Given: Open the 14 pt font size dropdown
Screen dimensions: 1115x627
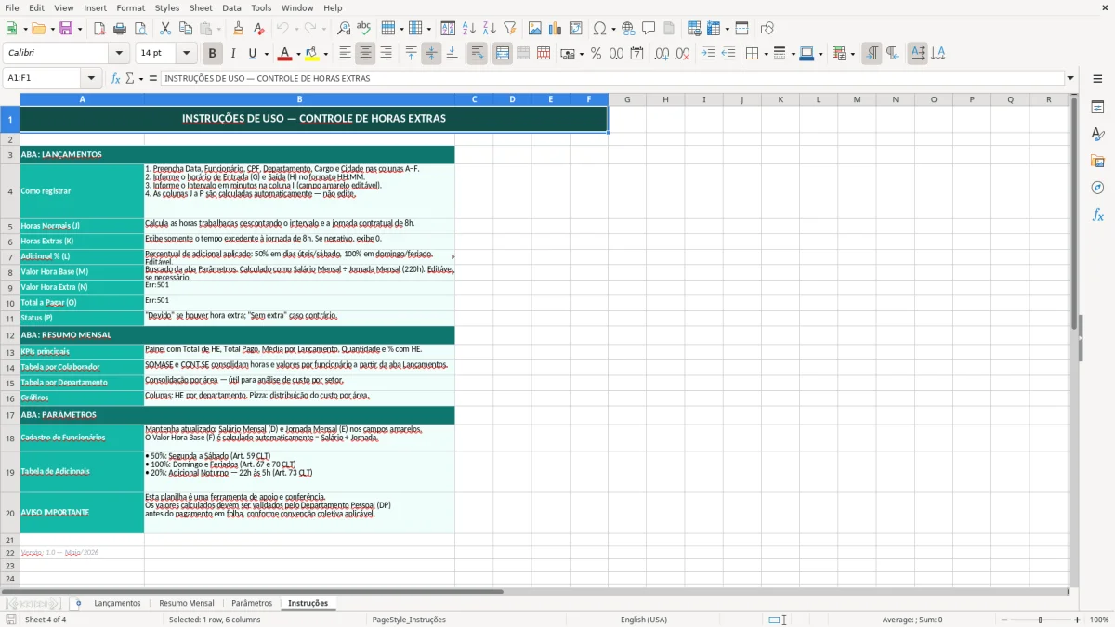Looking at the screenshot, I should coord(187,54).
